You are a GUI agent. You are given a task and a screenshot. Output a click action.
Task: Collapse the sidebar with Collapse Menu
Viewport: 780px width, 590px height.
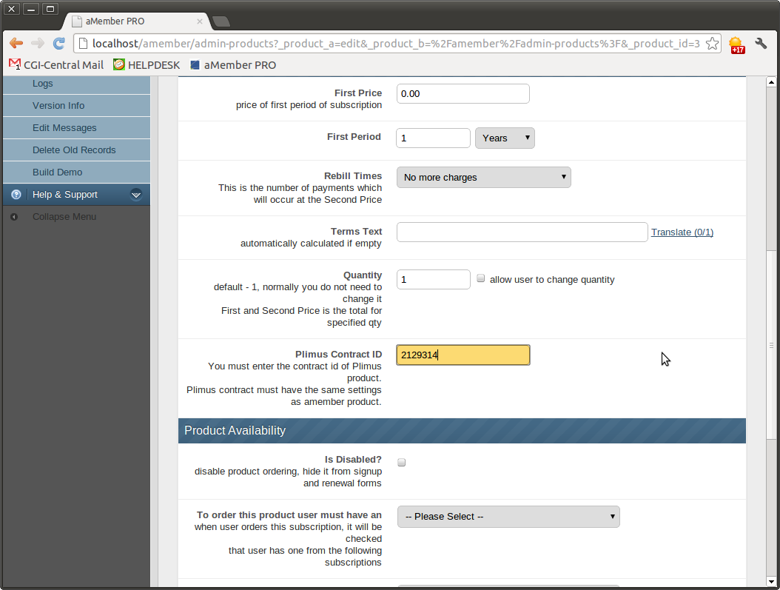pos(64,217)
